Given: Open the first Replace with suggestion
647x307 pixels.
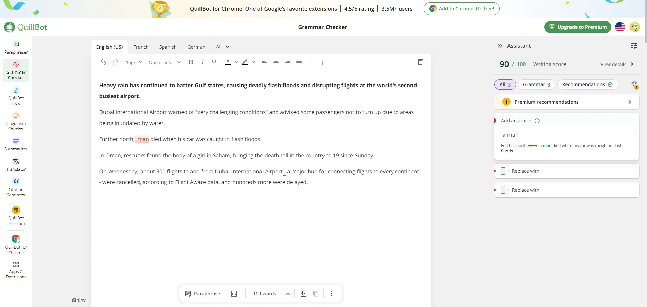Looking at the screenshot, I should (566, 171).
